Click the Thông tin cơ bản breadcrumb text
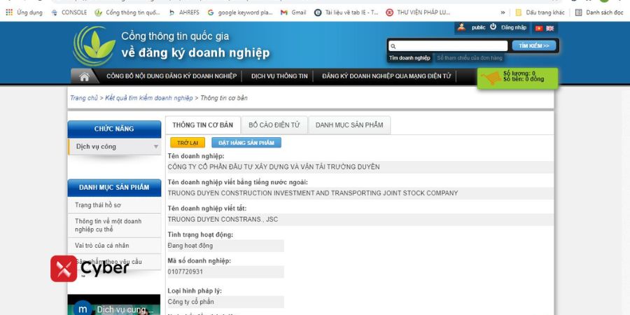 224,98
